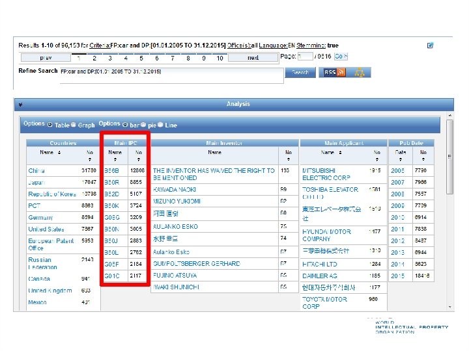Open publication year 2010 link

(397, 218)
